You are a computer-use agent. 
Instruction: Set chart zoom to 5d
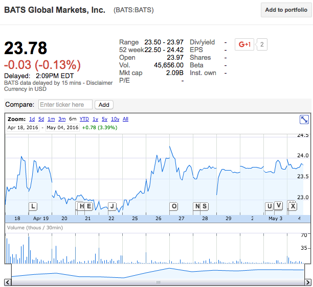point(41,119)
